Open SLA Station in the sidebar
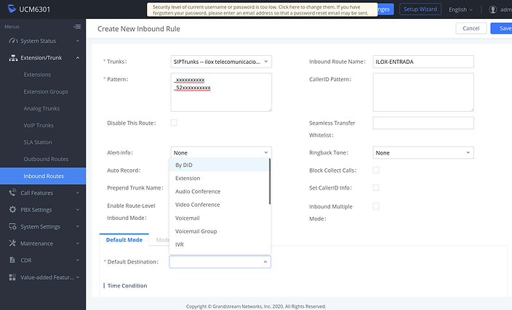This screenshot has width=512, height=310. pos(38,142)
